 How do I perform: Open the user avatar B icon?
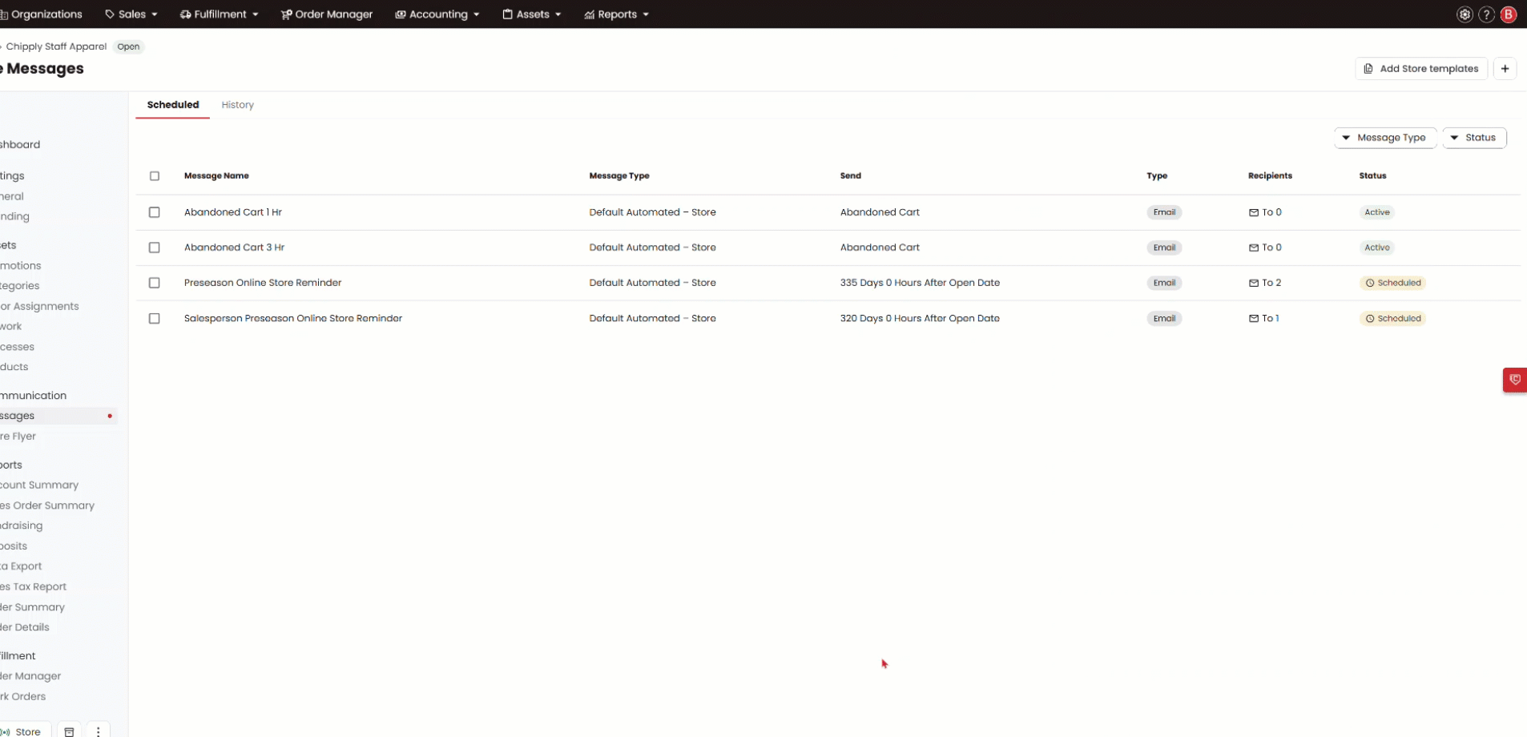point(1509,14)
